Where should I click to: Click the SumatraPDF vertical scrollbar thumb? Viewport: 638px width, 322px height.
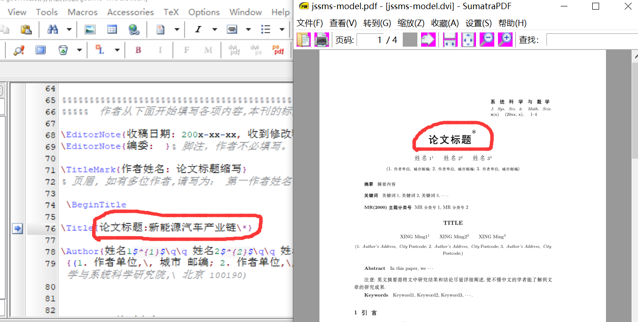[x=635, y=112]
